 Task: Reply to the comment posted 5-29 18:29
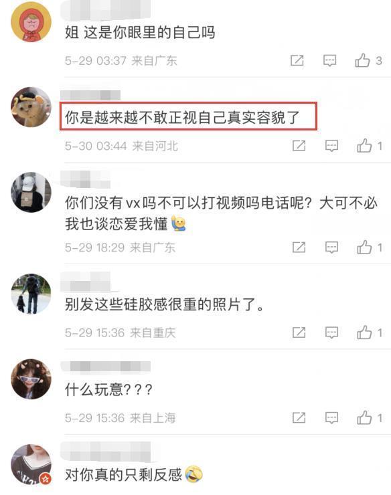point(331,248)
